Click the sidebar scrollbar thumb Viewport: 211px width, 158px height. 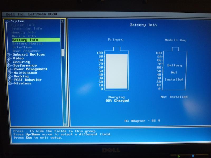point(63,52)
